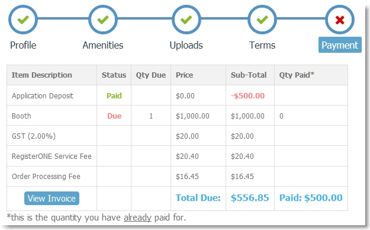
Task: Click the Uploads step checkmark circle
Action: coord(186,20)
